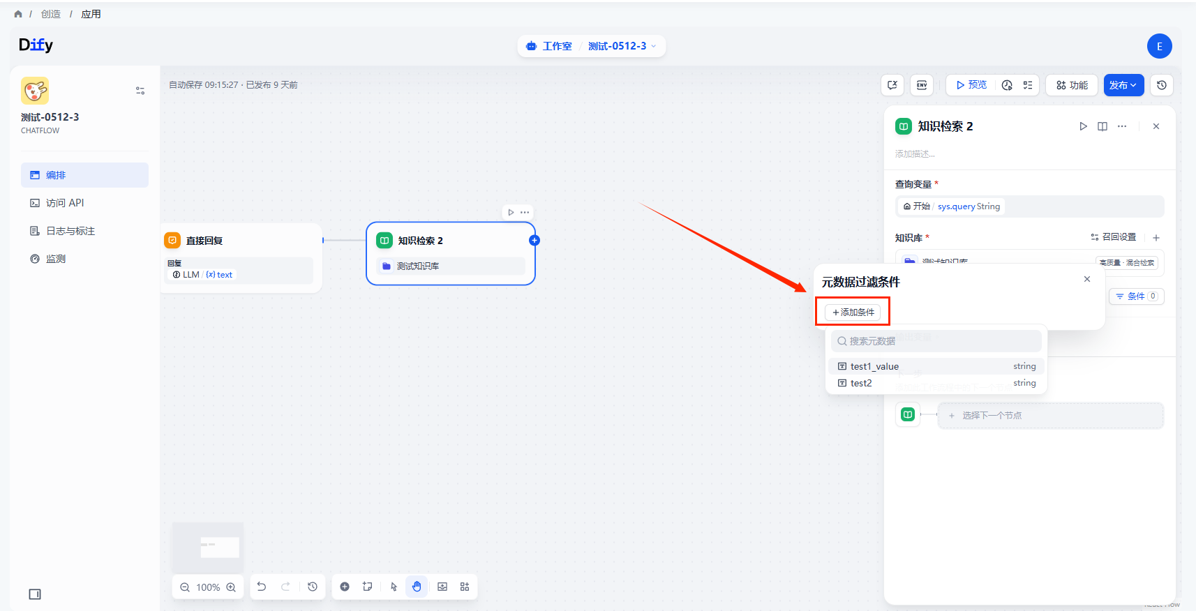Switch to the 编排 orchestrate tab
1196x611 pixels.
click(x=84, y=175)
